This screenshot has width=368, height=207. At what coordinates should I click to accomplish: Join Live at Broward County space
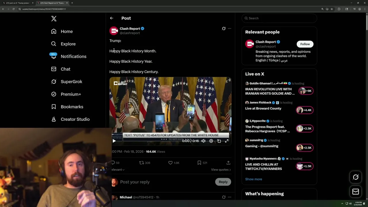click(263, 108)
